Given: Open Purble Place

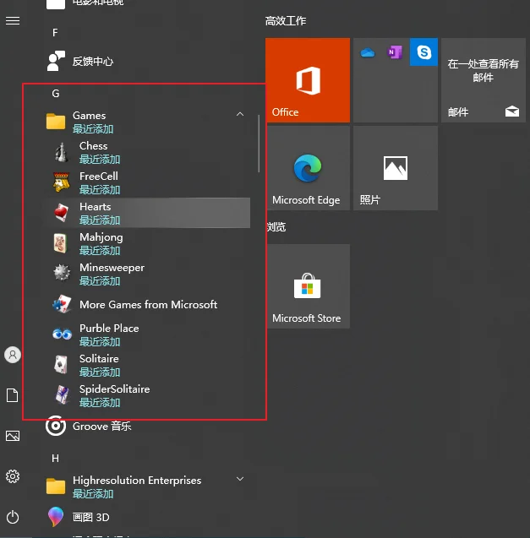Looking at the screenshot, I should coord(109,334).
